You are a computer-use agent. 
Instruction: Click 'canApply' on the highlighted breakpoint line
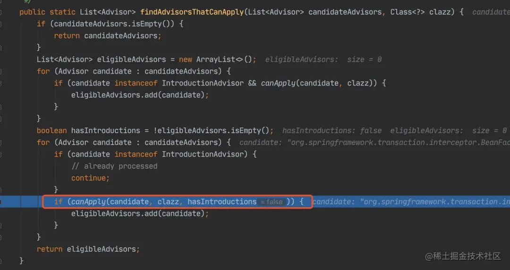[88, 202]
